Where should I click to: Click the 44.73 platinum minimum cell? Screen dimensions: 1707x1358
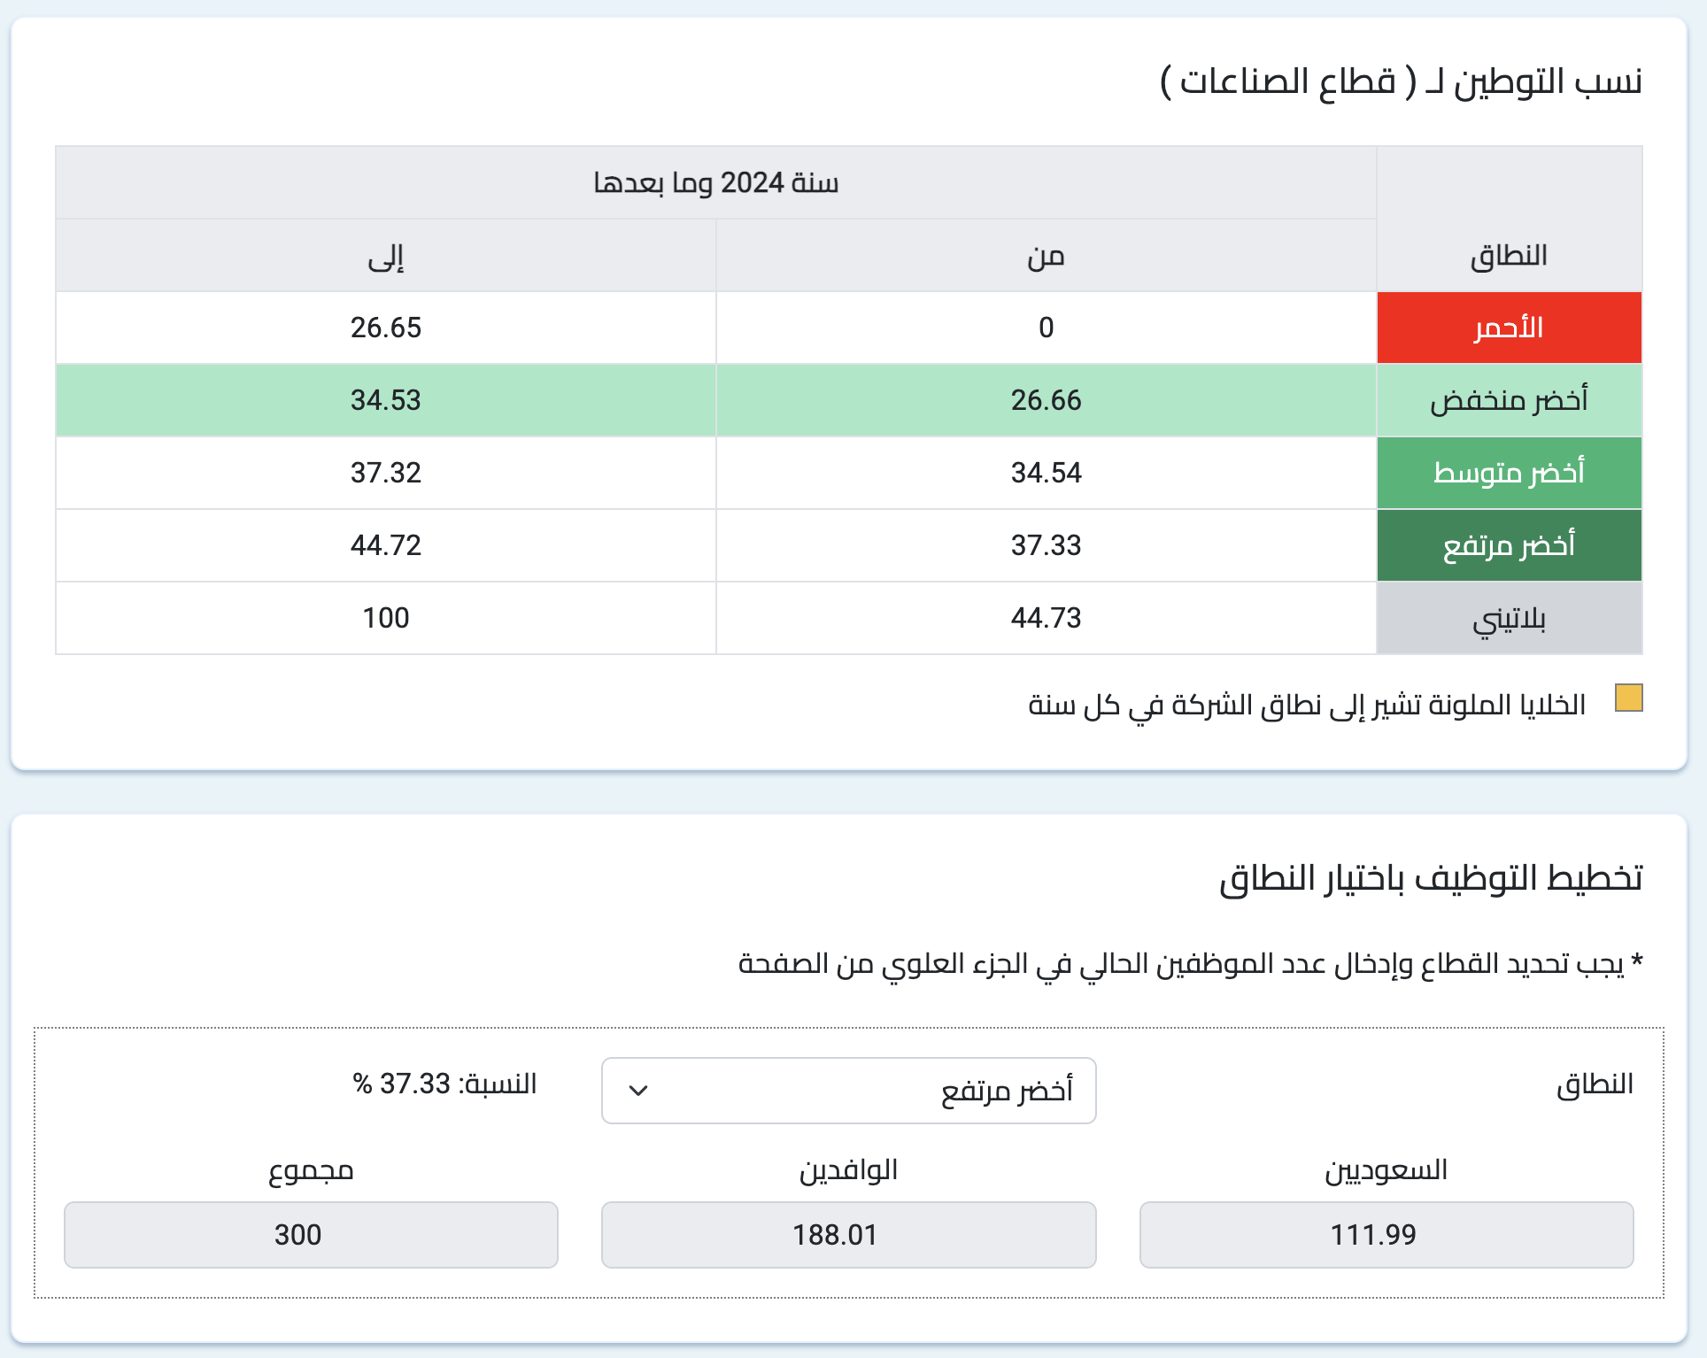point(1046,618)
